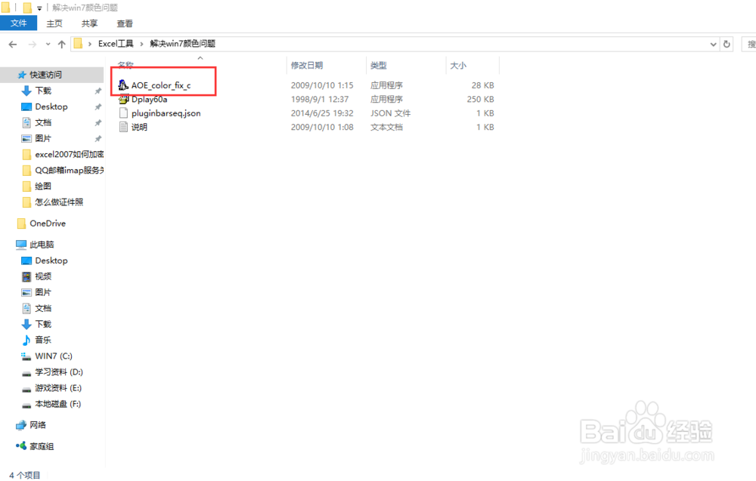This screenshot has width=756, height=481.
Task: Select 此电脑 in the navigation pane
Action: tap(42, 245)
